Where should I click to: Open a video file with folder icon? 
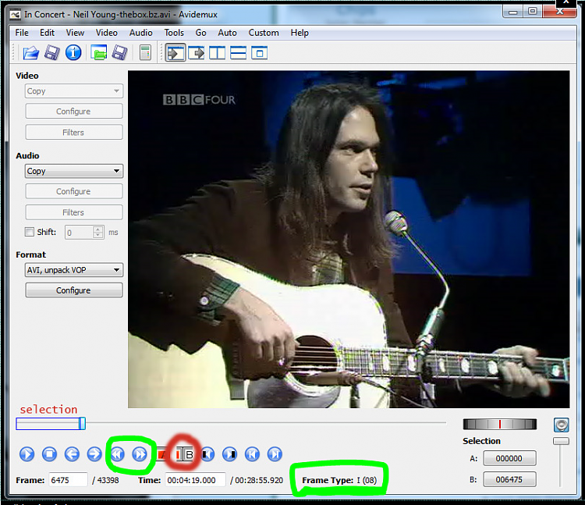click(x=30, y=52)
